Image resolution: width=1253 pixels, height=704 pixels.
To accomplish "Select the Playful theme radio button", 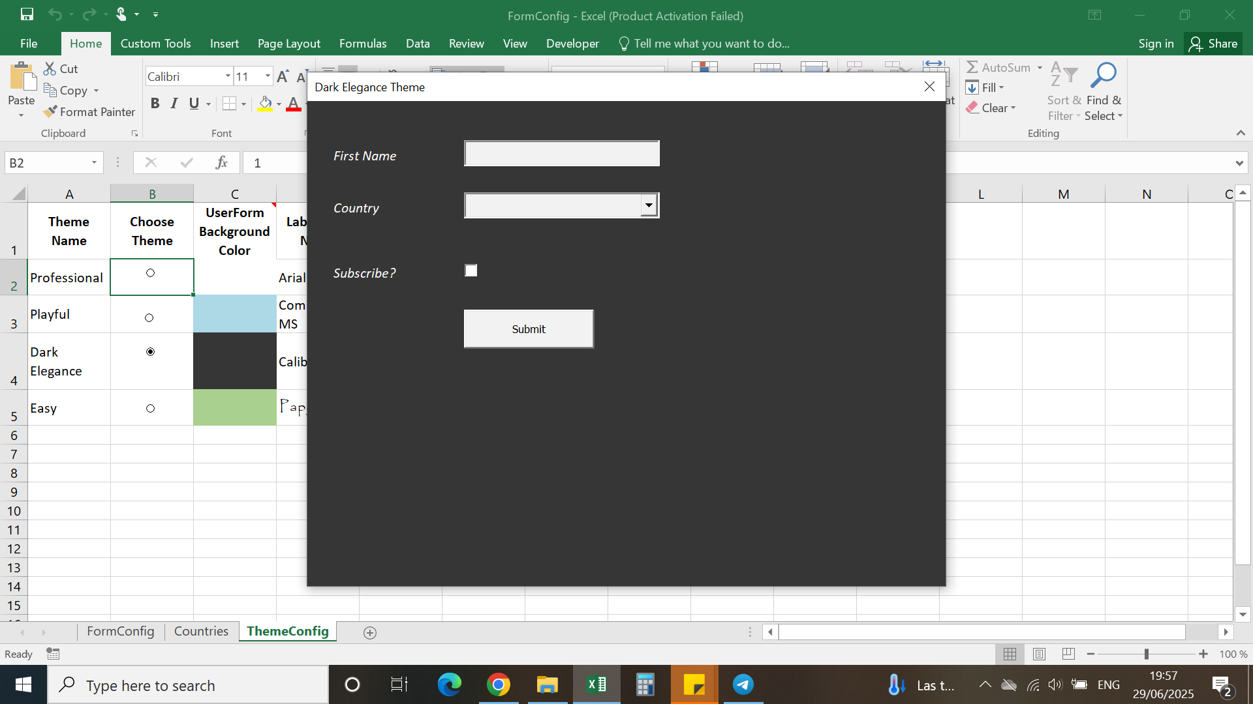I will pos(149,318).
